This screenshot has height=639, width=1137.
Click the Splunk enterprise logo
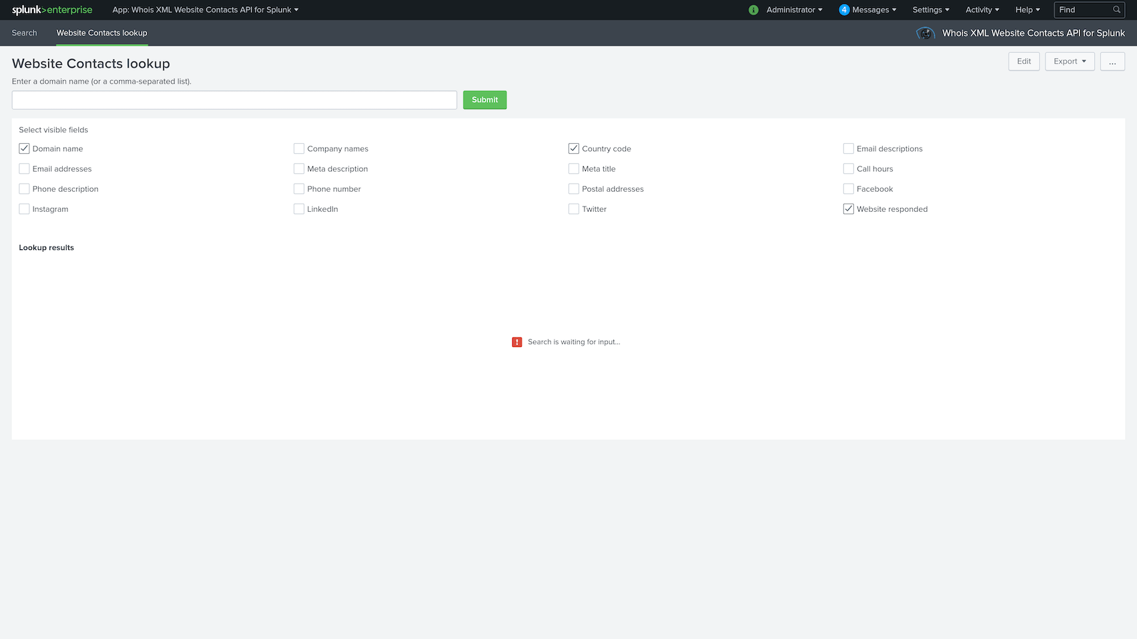click(52, 10)
